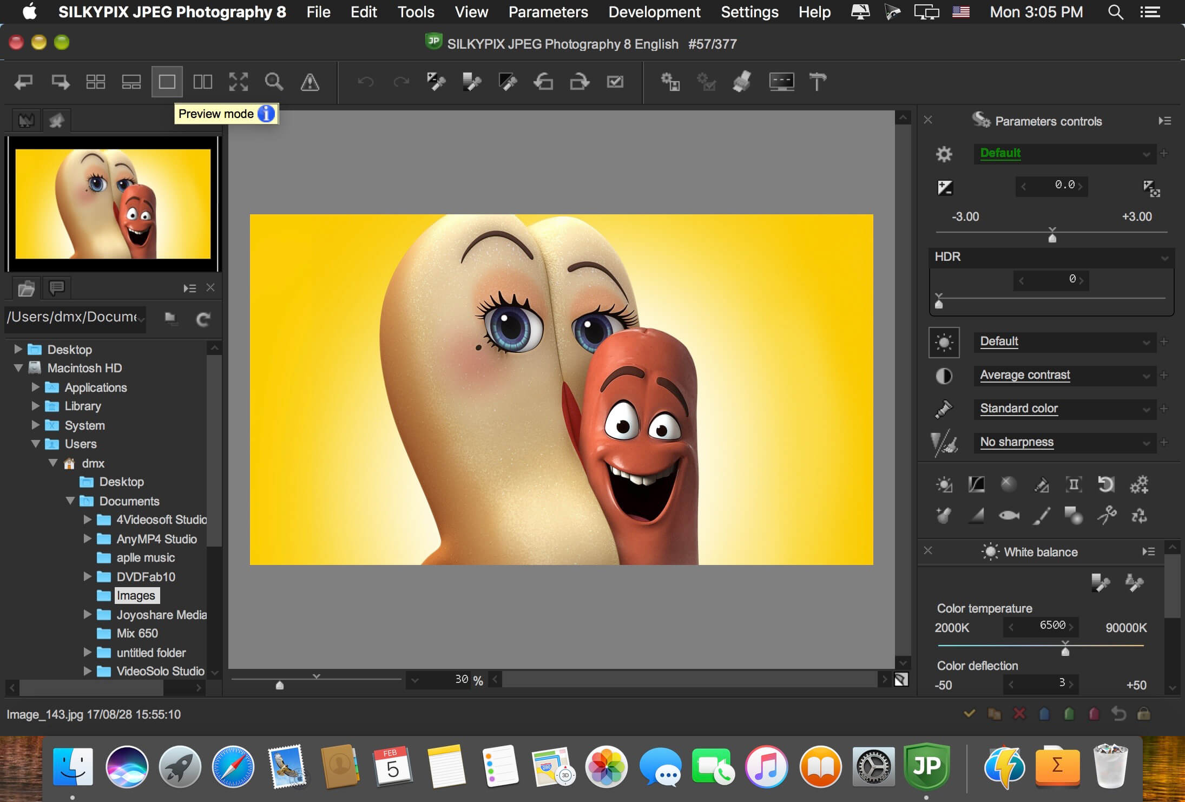This screenshot has width=1185, height=802.
Task: Click the Undo button in toolbar
Action: coord(364,82)
